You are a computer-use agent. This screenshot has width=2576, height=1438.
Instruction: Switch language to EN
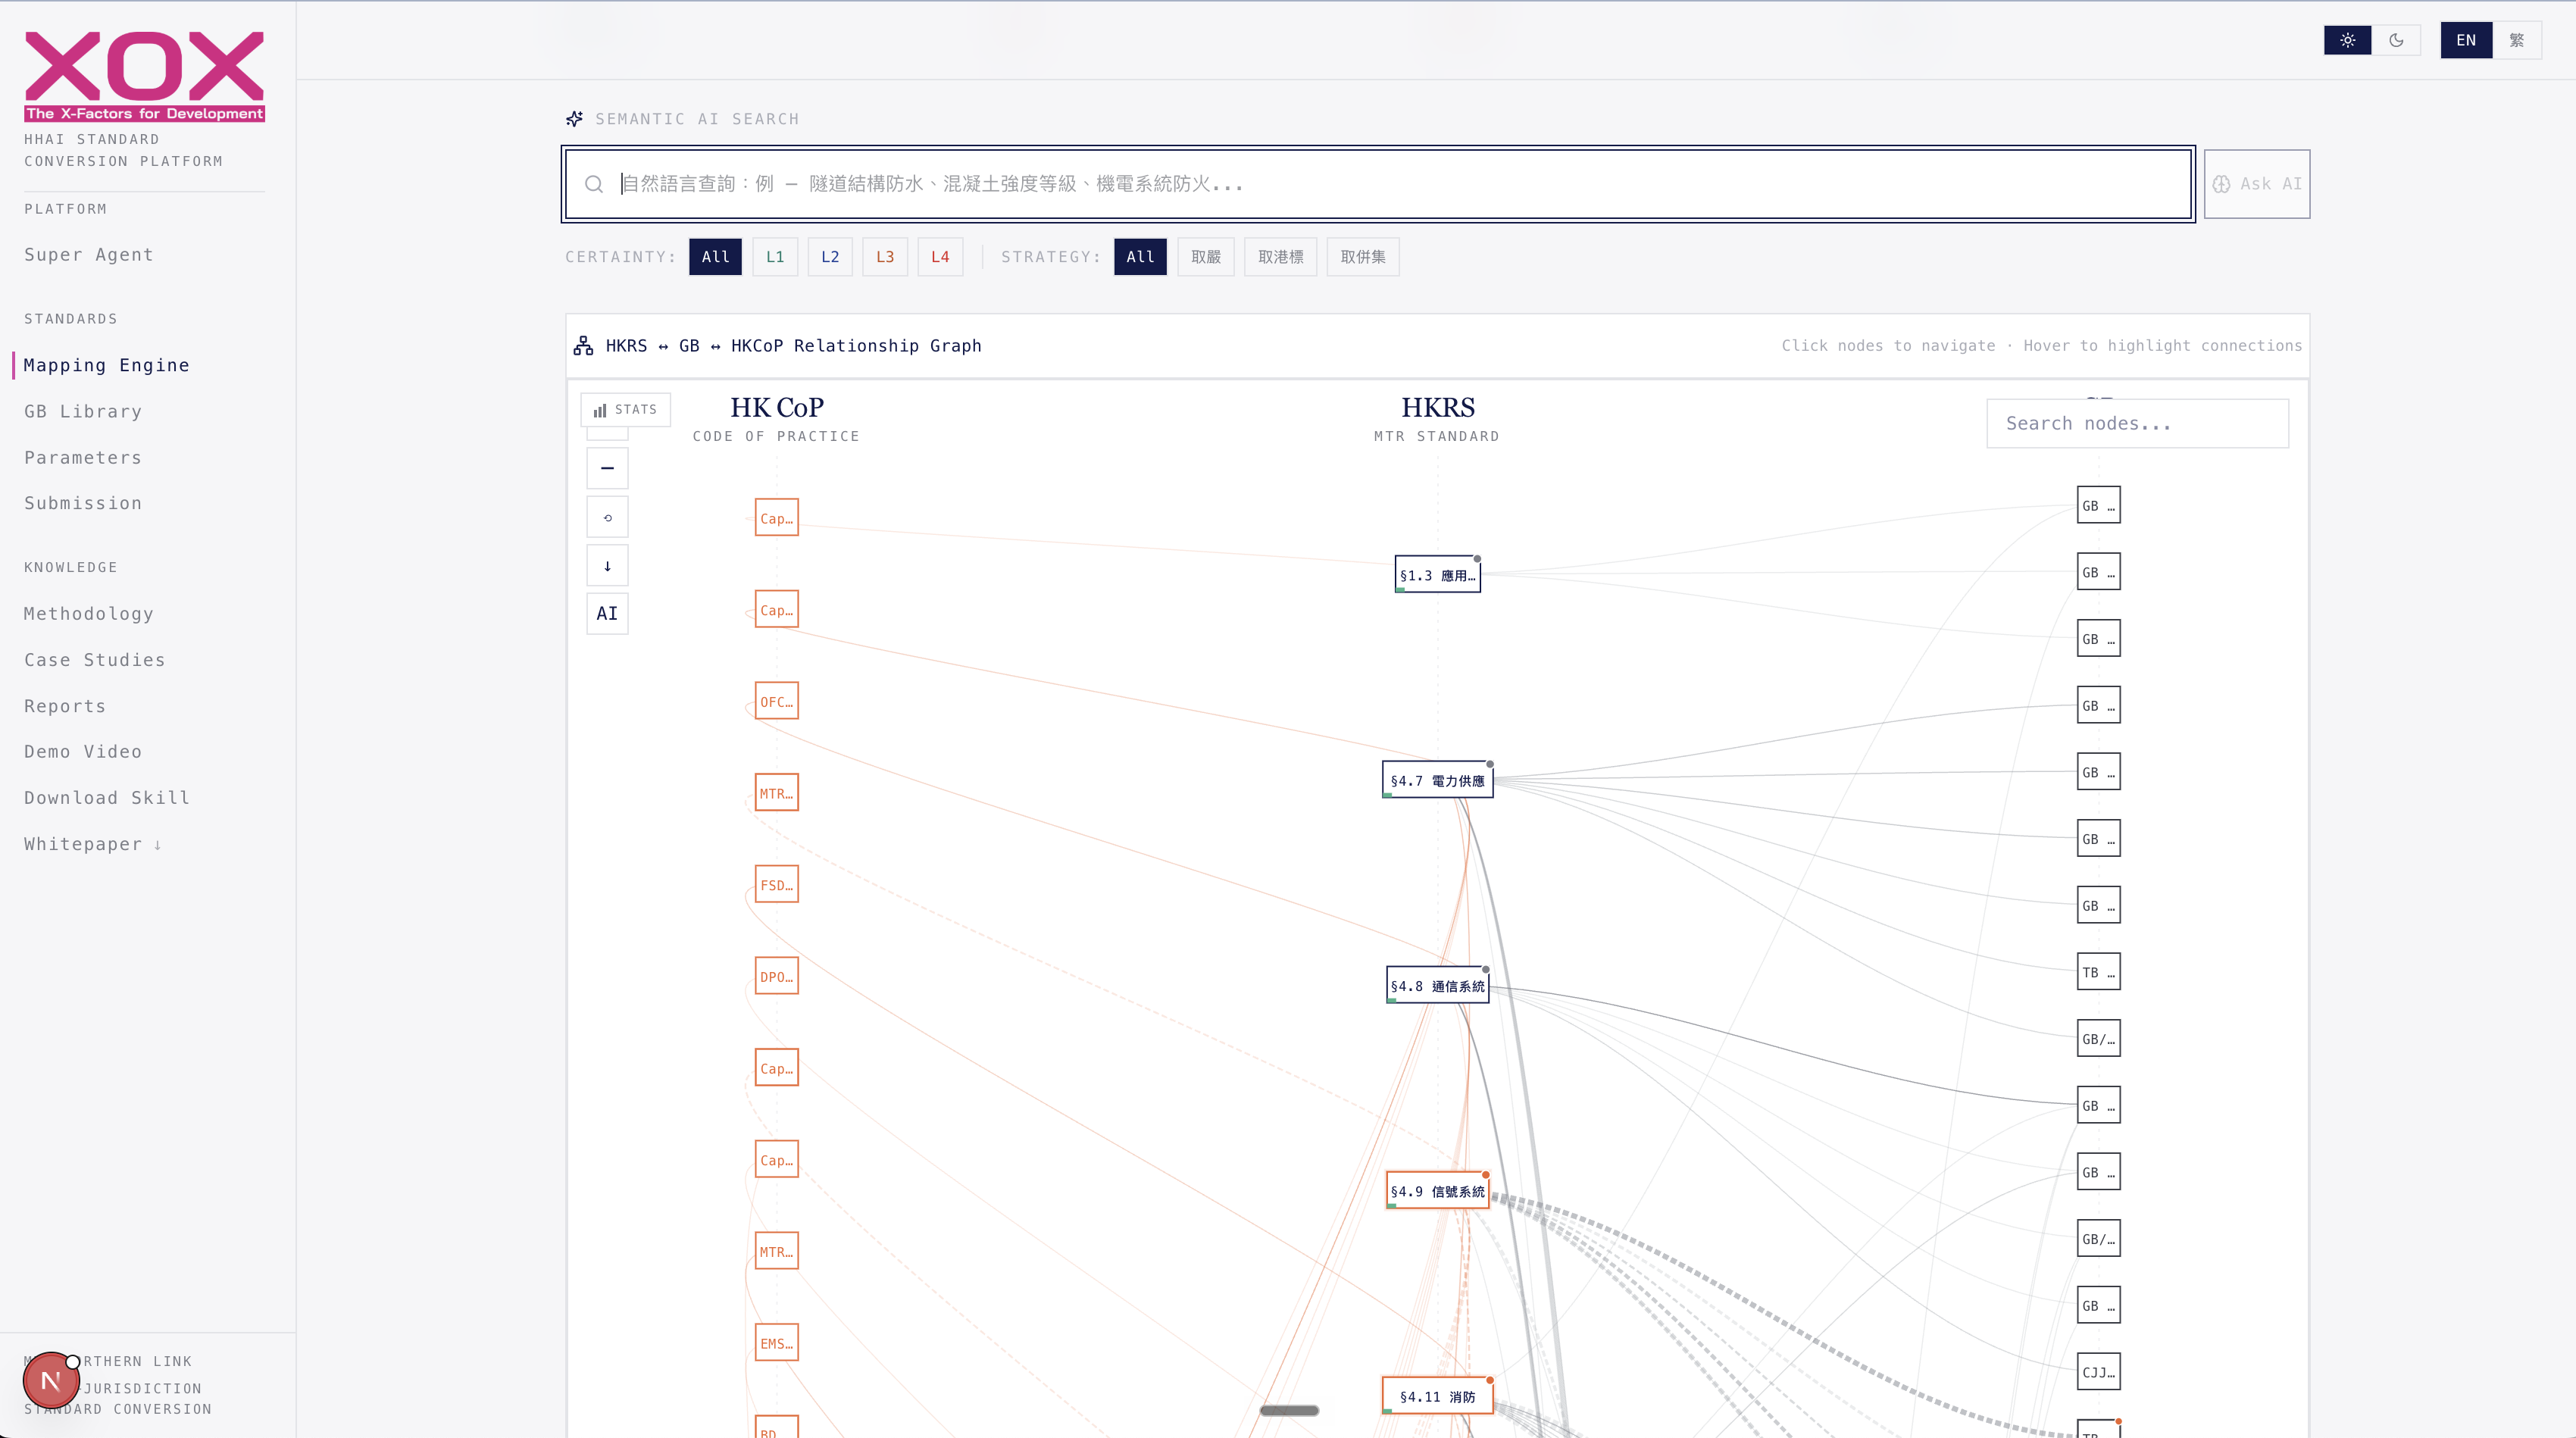2466,40
